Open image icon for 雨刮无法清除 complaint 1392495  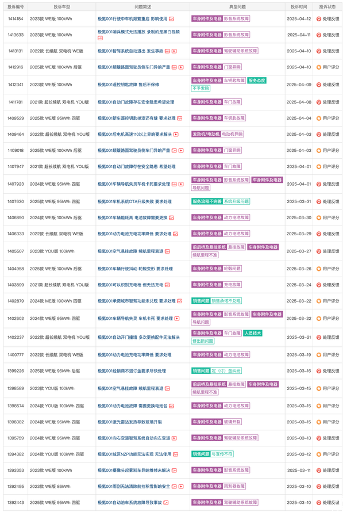pyautogui.click(x=174, y=487)
